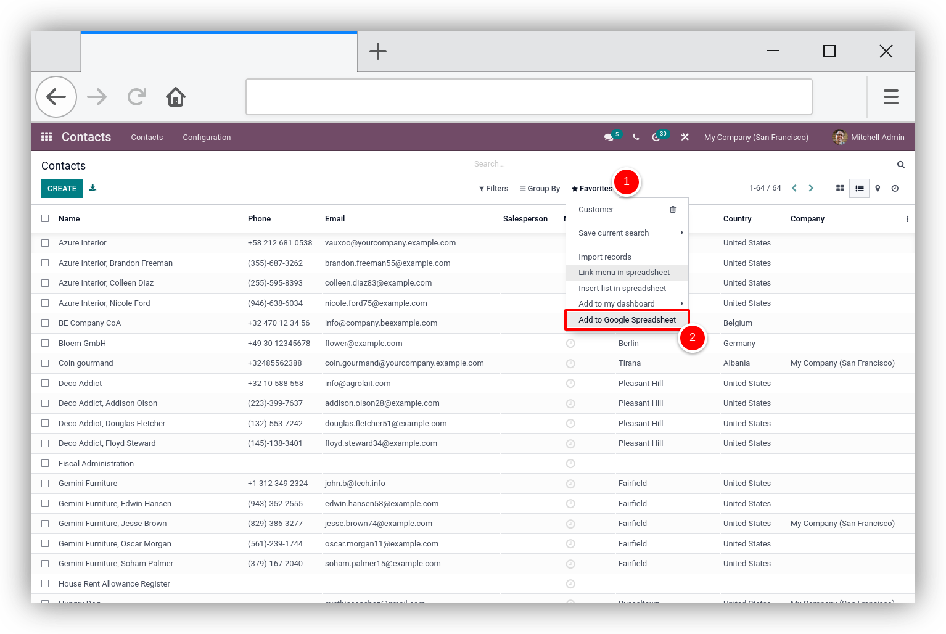Open the browser hamburger menu
The image size is (946, 634).
(x=891, y=97)
